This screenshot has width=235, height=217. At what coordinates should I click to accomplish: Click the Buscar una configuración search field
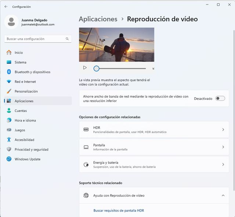[35, 39]
